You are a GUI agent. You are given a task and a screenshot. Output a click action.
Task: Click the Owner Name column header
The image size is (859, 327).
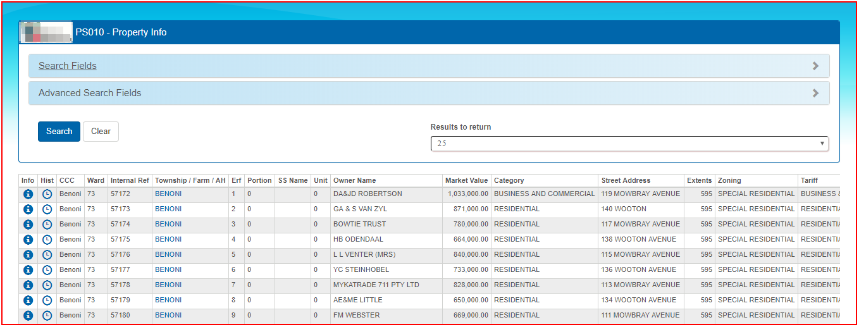pos(354,180)
